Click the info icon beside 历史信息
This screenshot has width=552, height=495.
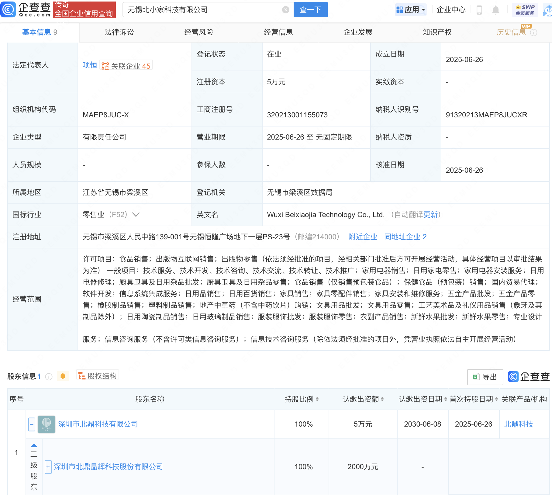coord(534,33)
